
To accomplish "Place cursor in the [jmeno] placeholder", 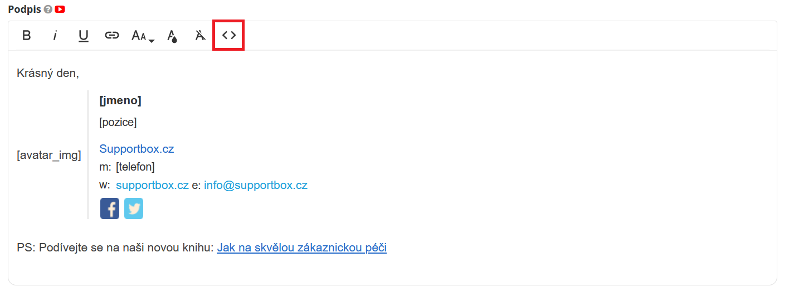I will coord(120,100).
